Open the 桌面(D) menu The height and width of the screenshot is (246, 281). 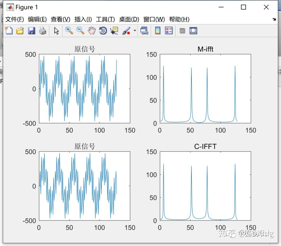click(x=129, y=19)
